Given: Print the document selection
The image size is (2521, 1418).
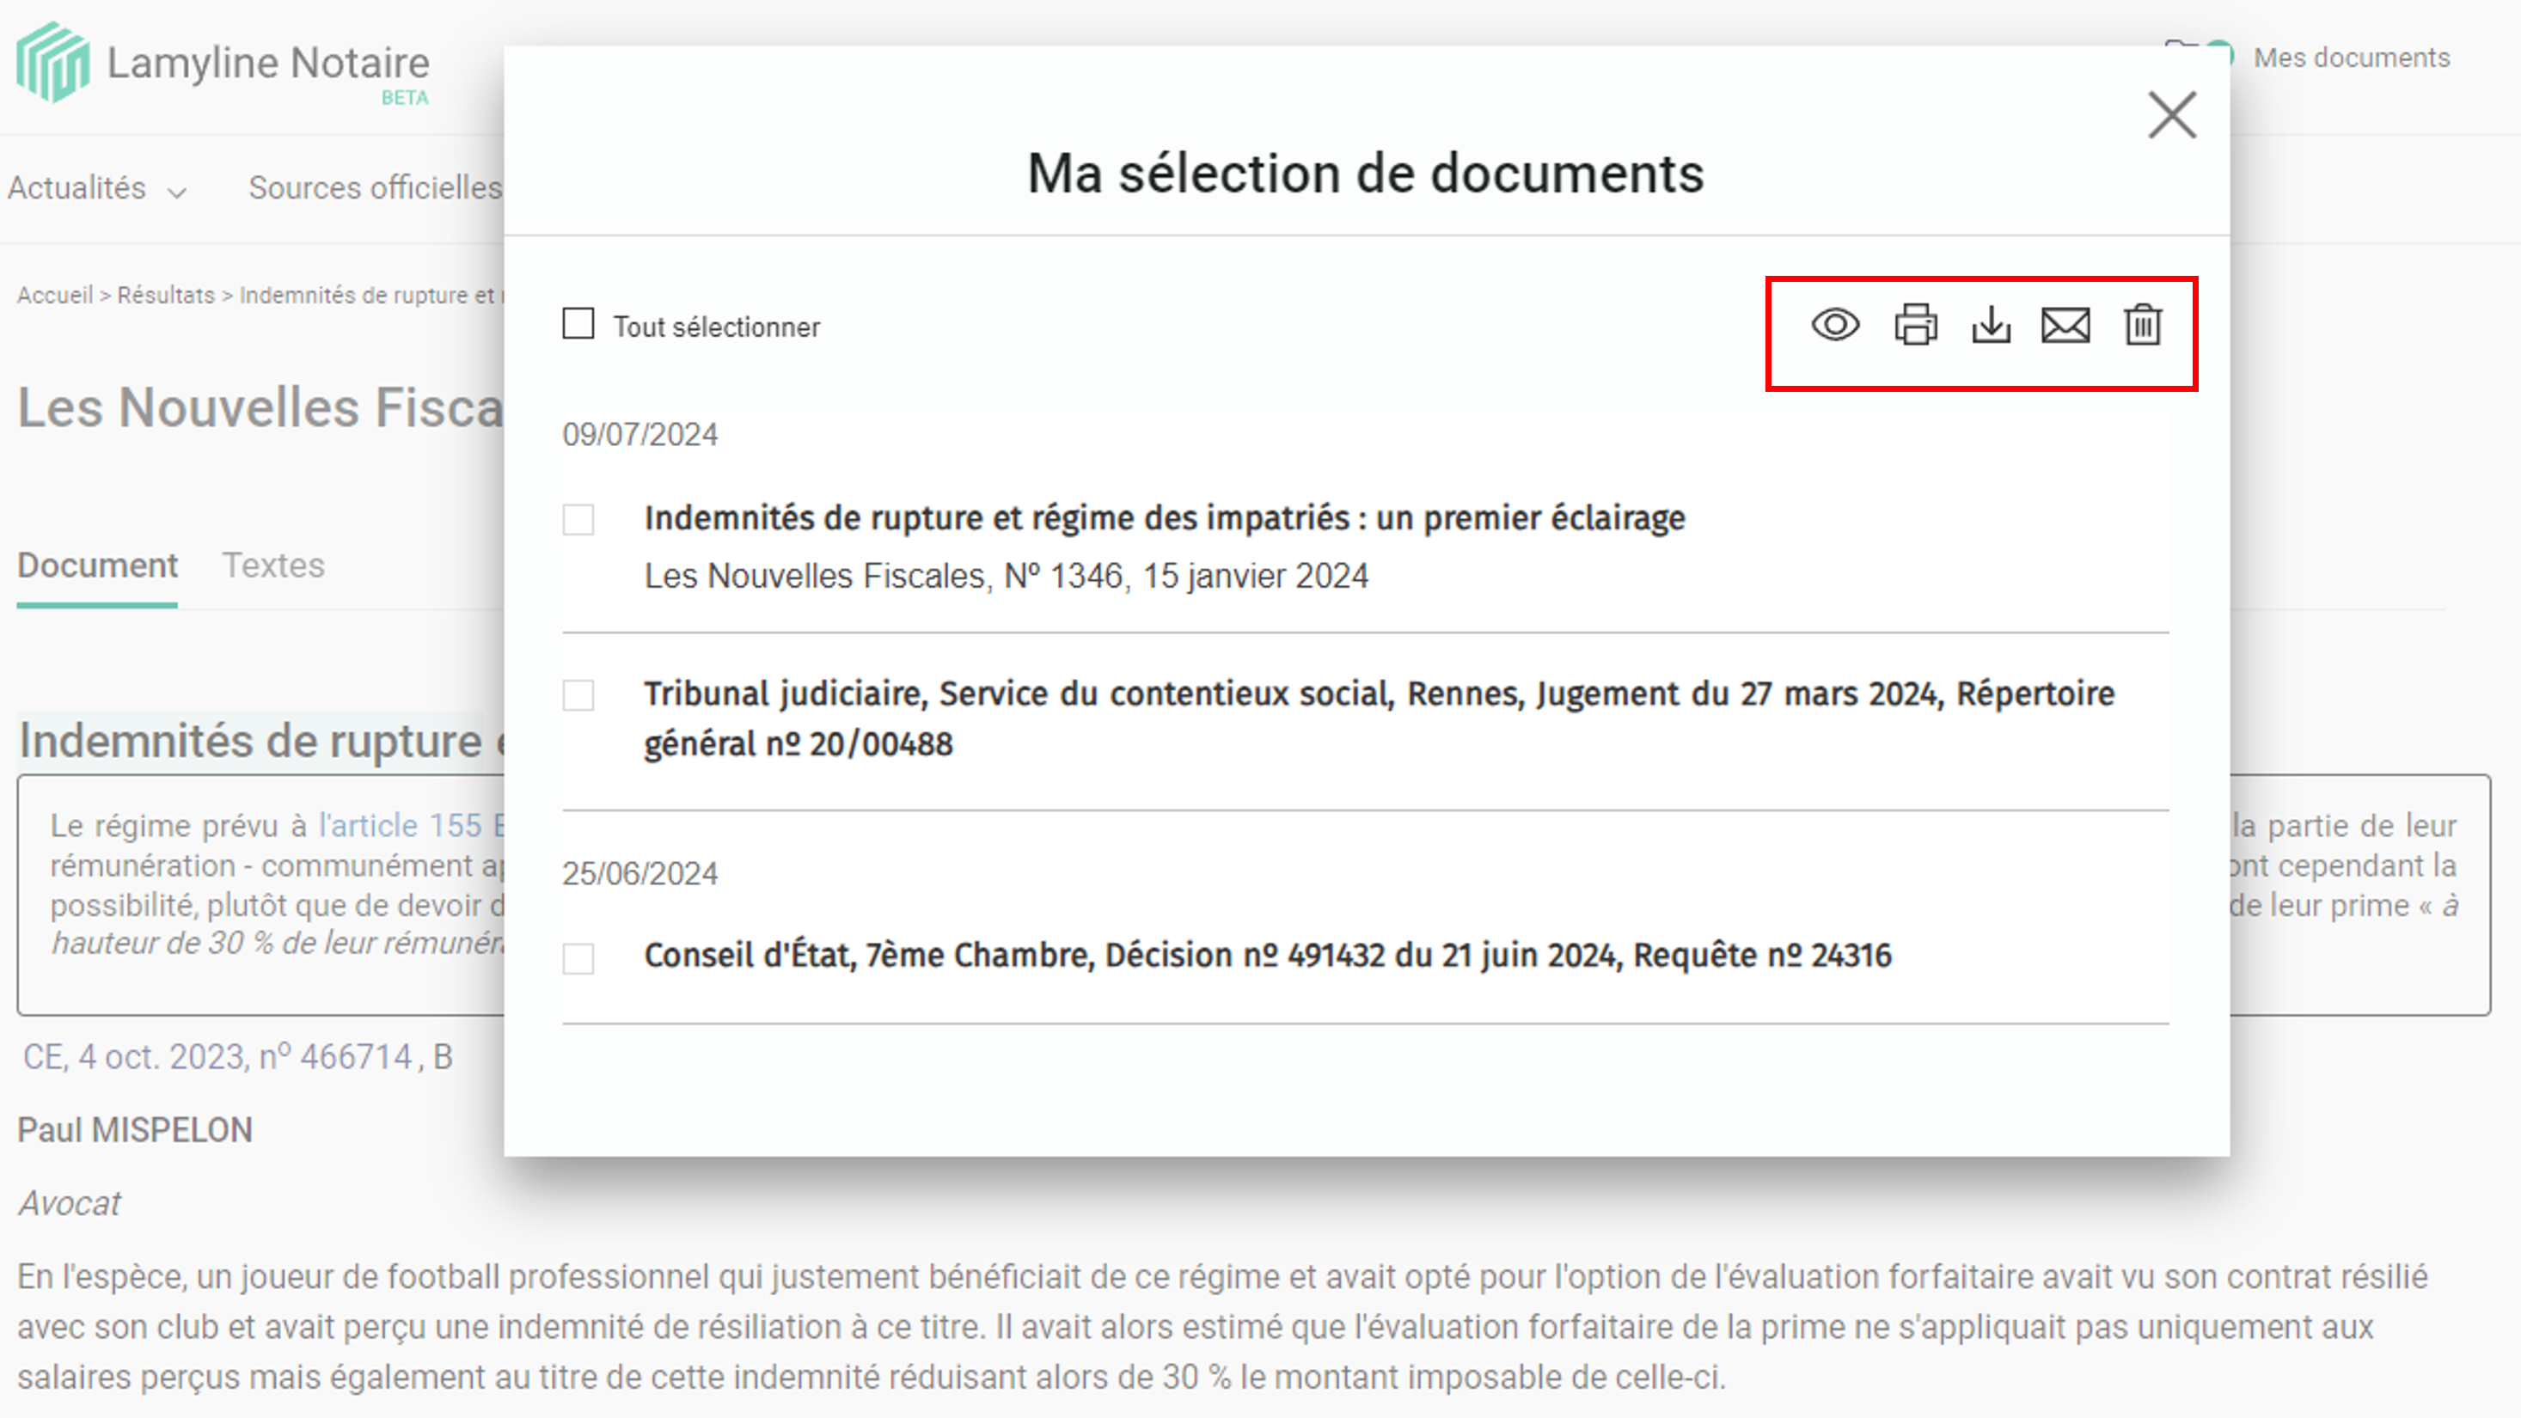Looking at the screenshot, I should [x=1915, y=326].
